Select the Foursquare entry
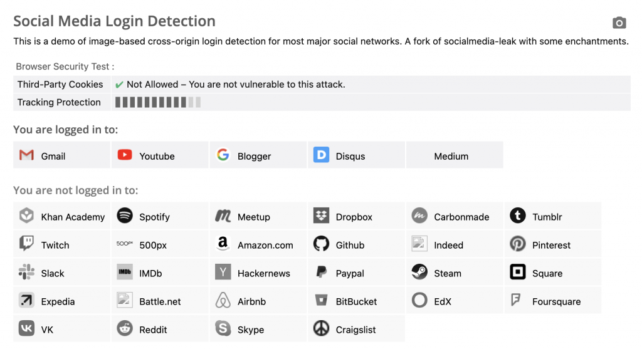The image size is (642, 349). click(556, 301)
